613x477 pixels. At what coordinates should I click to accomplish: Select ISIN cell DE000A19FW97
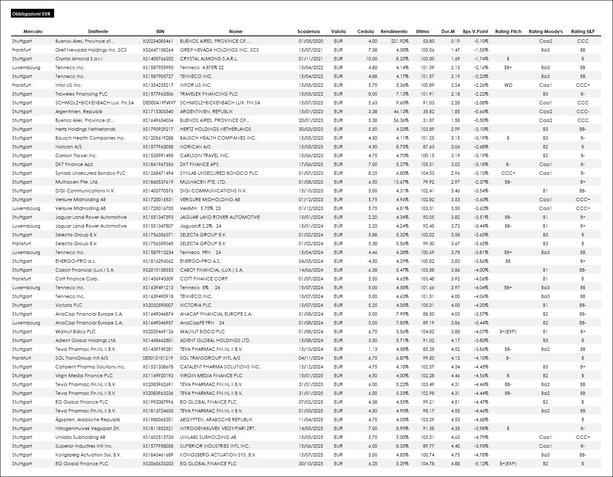point(159,103)
